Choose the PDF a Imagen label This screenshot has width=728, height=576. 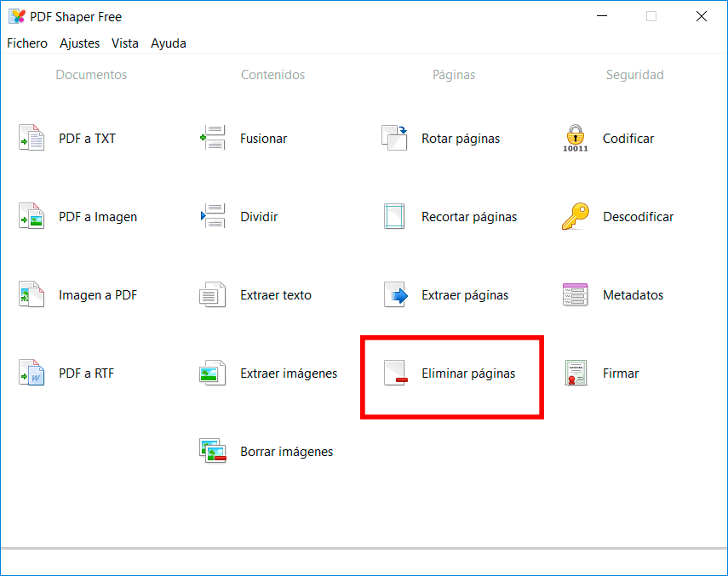pos(98,217)
